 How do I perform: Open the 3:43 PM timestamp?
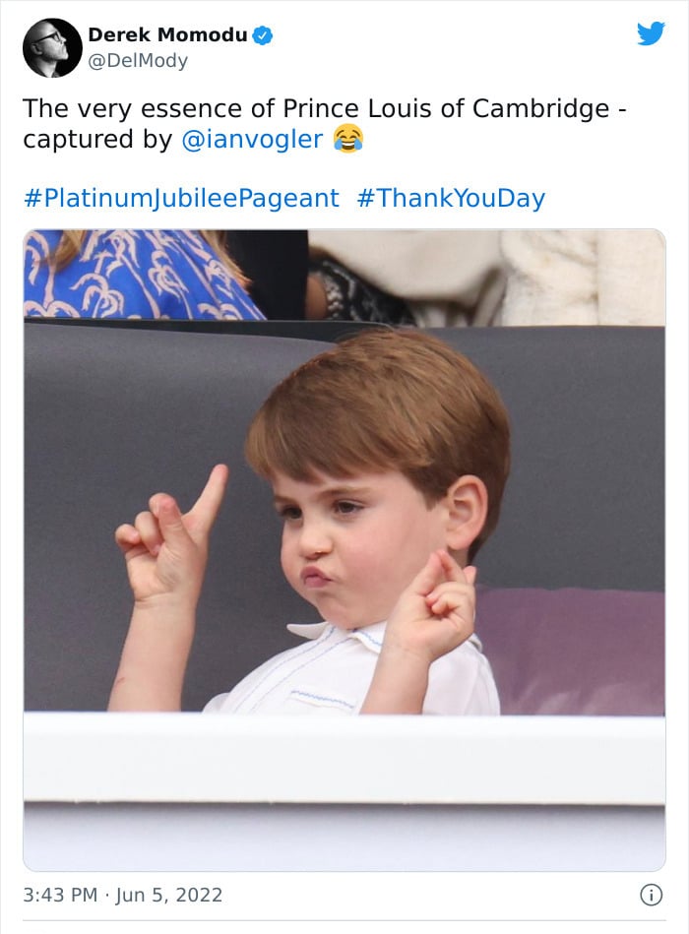[x=60, y=895]
